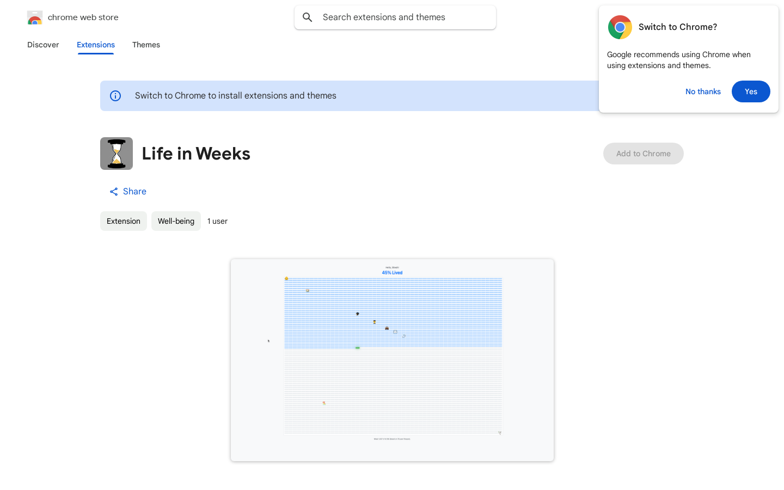The width and height of the screenshot is (784, 490).
Task: Select the Extensions tab
Action: (96, 45)
